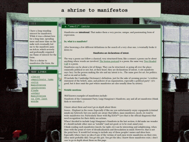Screen dimensions: 189x142
Task: Go to the manifesto jams section
Action: point(42,80)
